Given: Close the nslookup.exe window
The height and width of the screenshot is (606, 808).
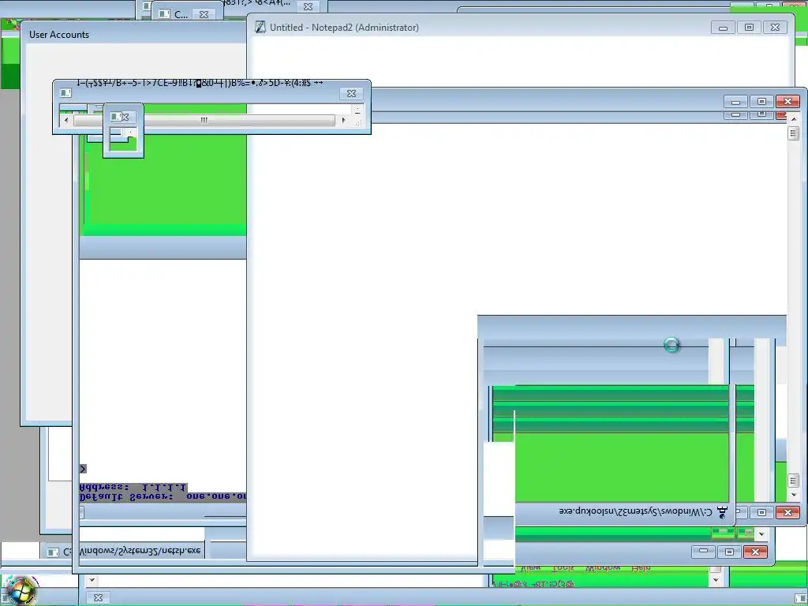Looking at the screenshot, I should coord(788,512).
